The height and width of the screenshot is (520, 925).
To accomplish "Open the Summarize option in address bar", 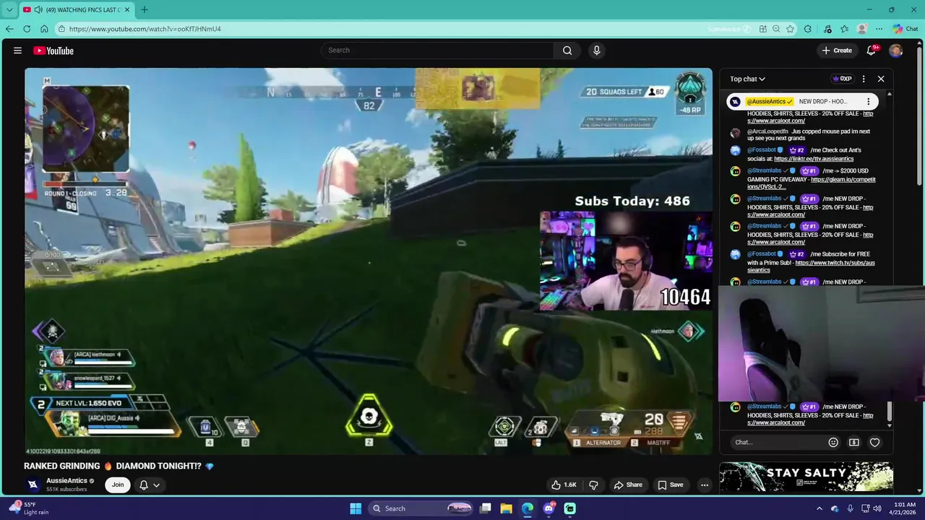I will click(729, 29).
